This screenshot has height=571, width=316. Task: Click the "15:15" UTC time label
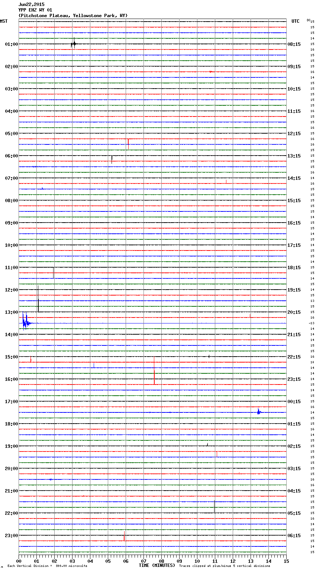tap(294, 201)
